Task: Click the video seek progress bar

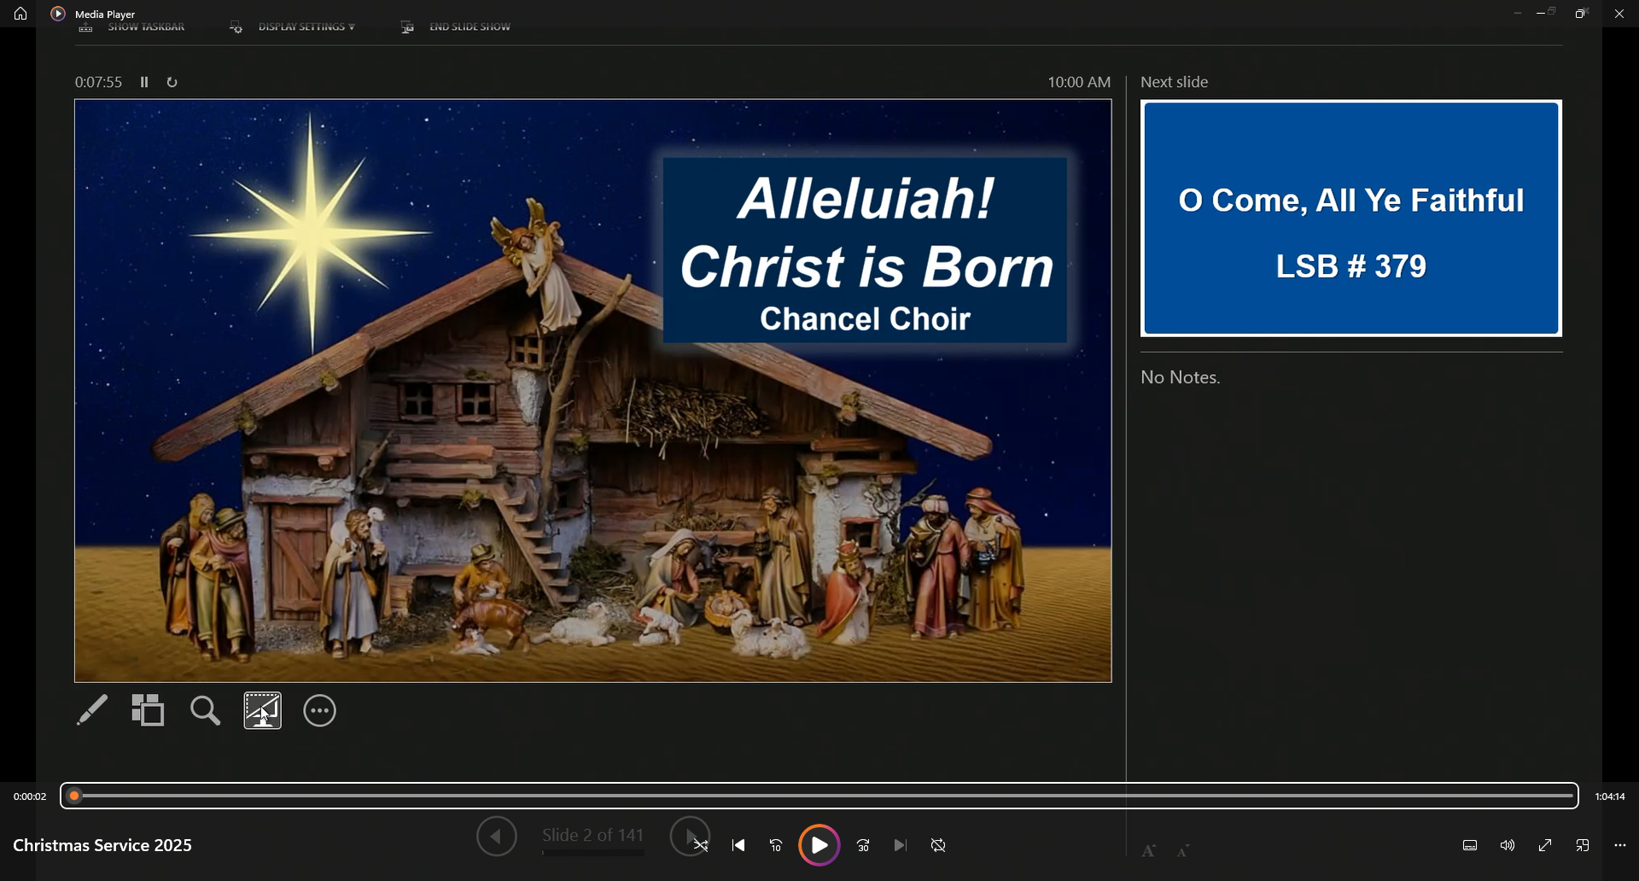Action: (x=819, y=796)
